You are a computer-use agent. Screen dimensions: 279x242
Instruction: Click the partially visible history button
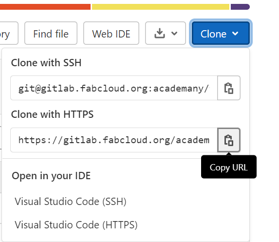point(9,33)
